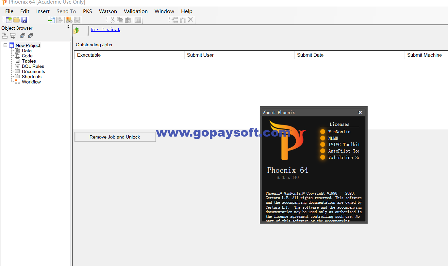Click the NLME license label

333,138
